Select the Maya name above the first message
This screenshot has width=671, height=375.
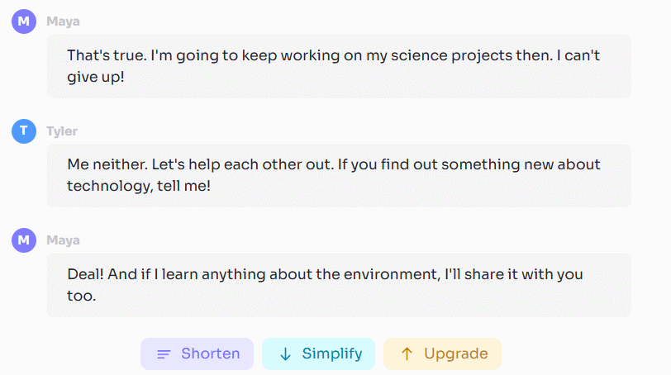(64, 21)
